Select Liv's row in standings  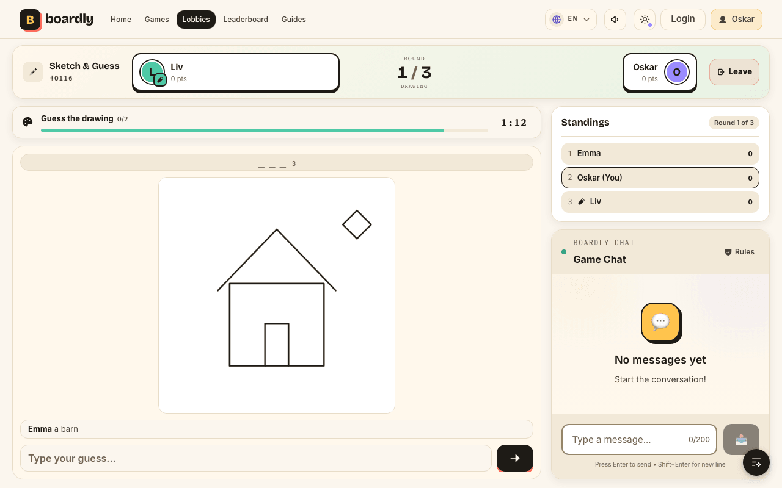(x=660, y=202)
